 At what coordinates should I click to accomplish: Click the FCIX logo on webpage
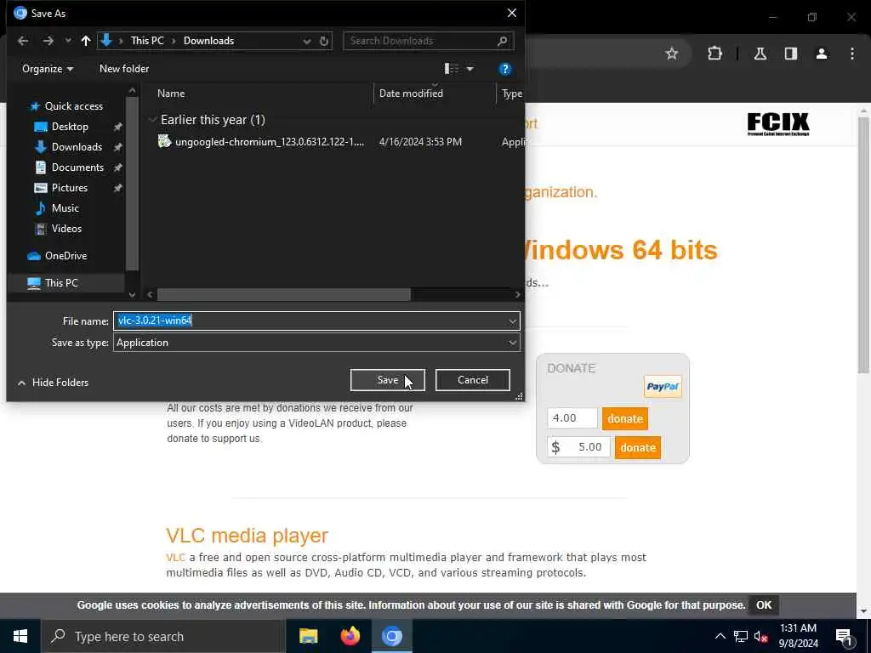pyautogui.click(x=778, y=124)
